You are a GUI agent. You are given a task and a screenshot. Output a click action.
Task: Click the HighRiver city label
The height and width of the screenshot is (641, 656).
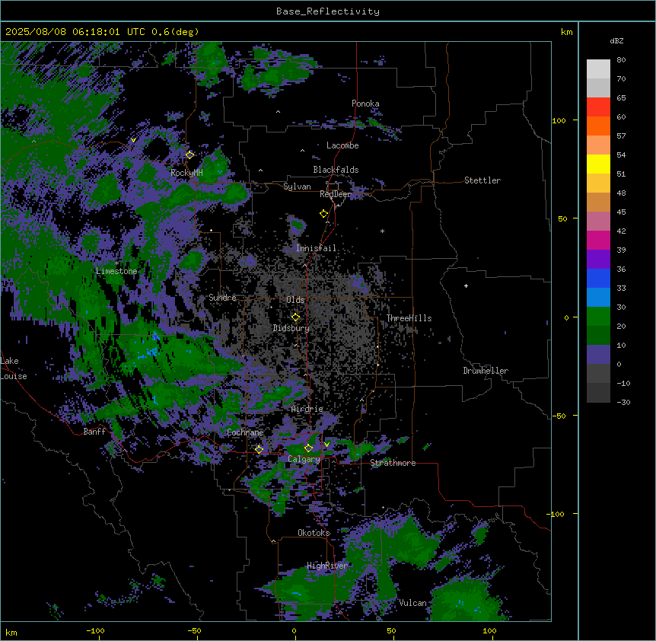click(327, 566)
